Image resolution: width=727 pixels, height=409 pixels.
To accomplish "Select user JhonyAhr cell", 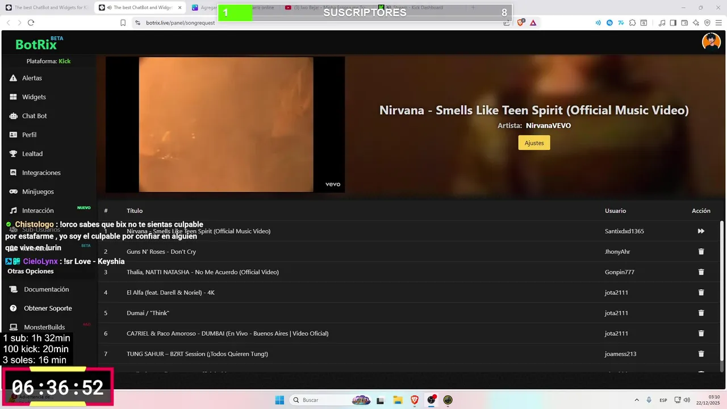I will (x=617, y=252).
